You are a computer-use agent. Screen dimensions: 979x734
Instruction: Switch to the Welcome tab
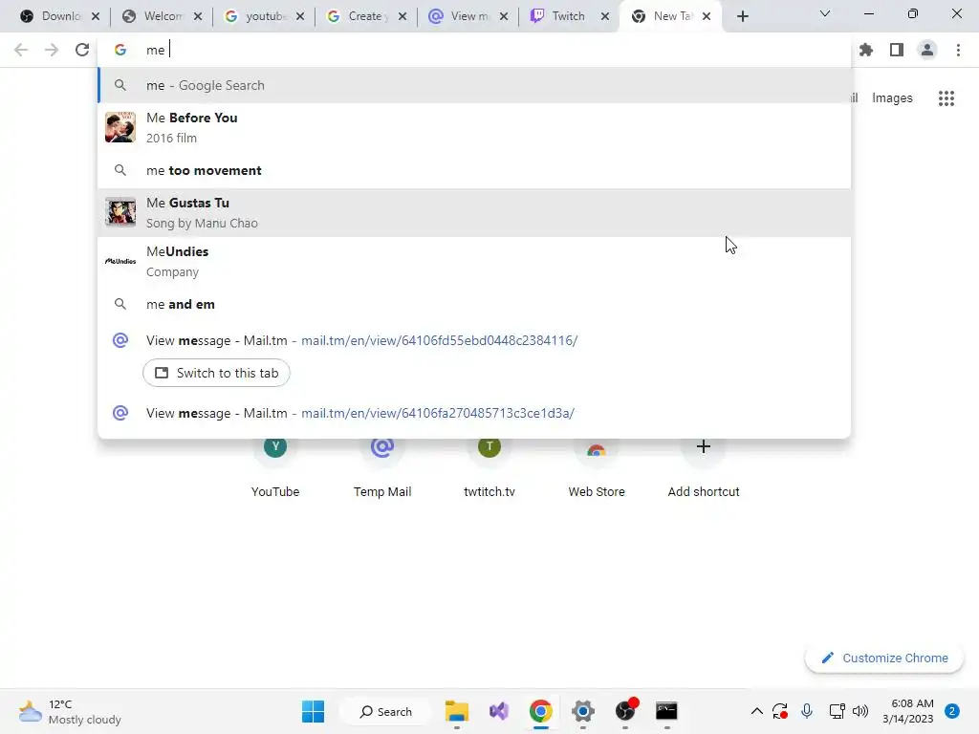(x=161, y=16)
